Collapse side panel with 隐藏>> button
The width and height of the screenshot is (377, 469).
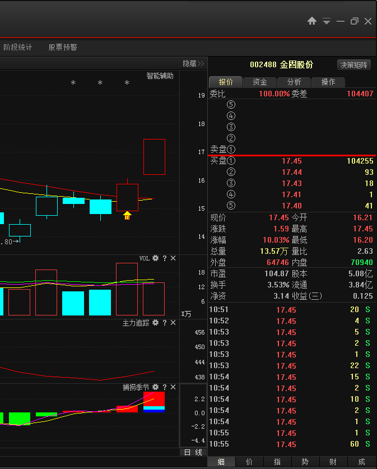[193, 64]
